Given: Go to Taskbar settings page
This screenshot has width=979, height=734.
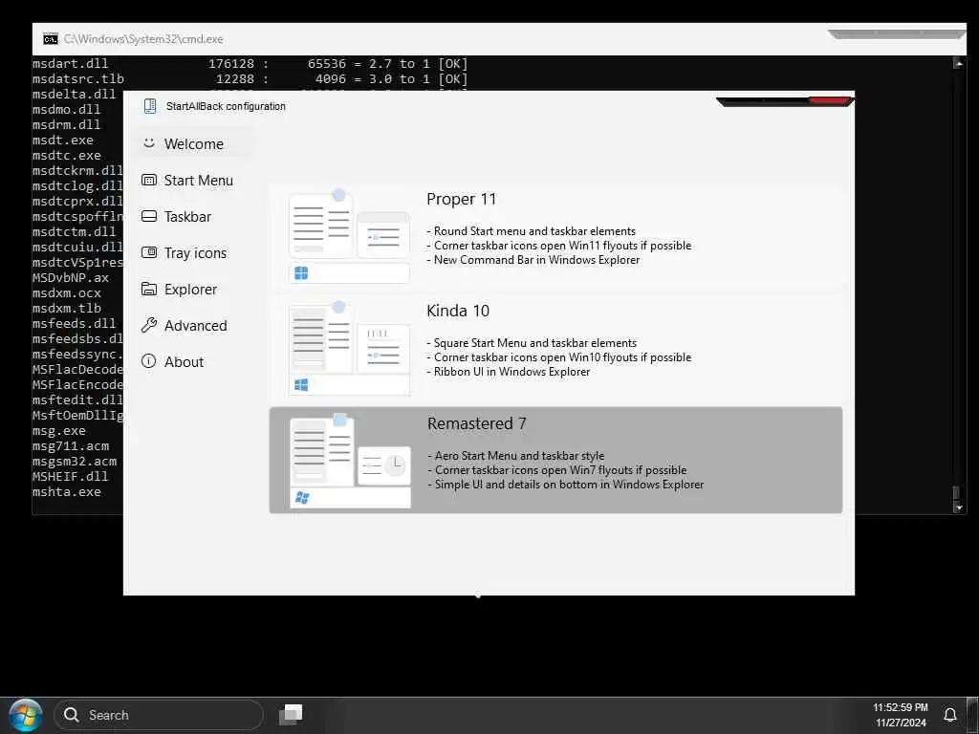Looking at the screenshot, I should pos(195,217).
